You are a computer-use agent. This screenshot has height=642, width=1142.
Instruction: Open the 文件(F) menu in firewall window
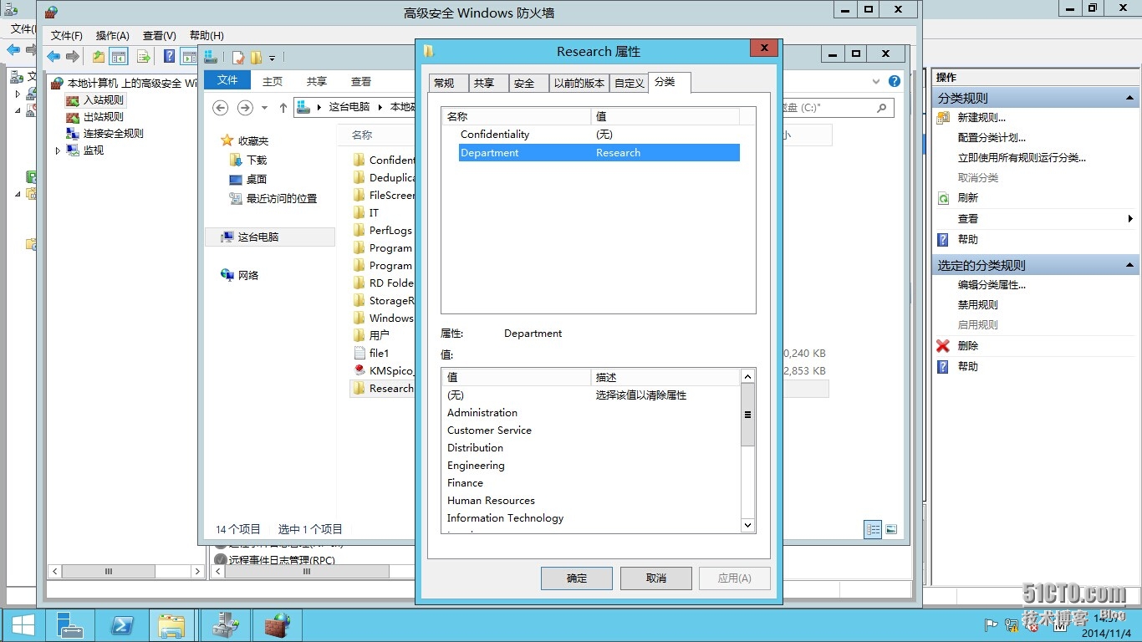point(67,36)
